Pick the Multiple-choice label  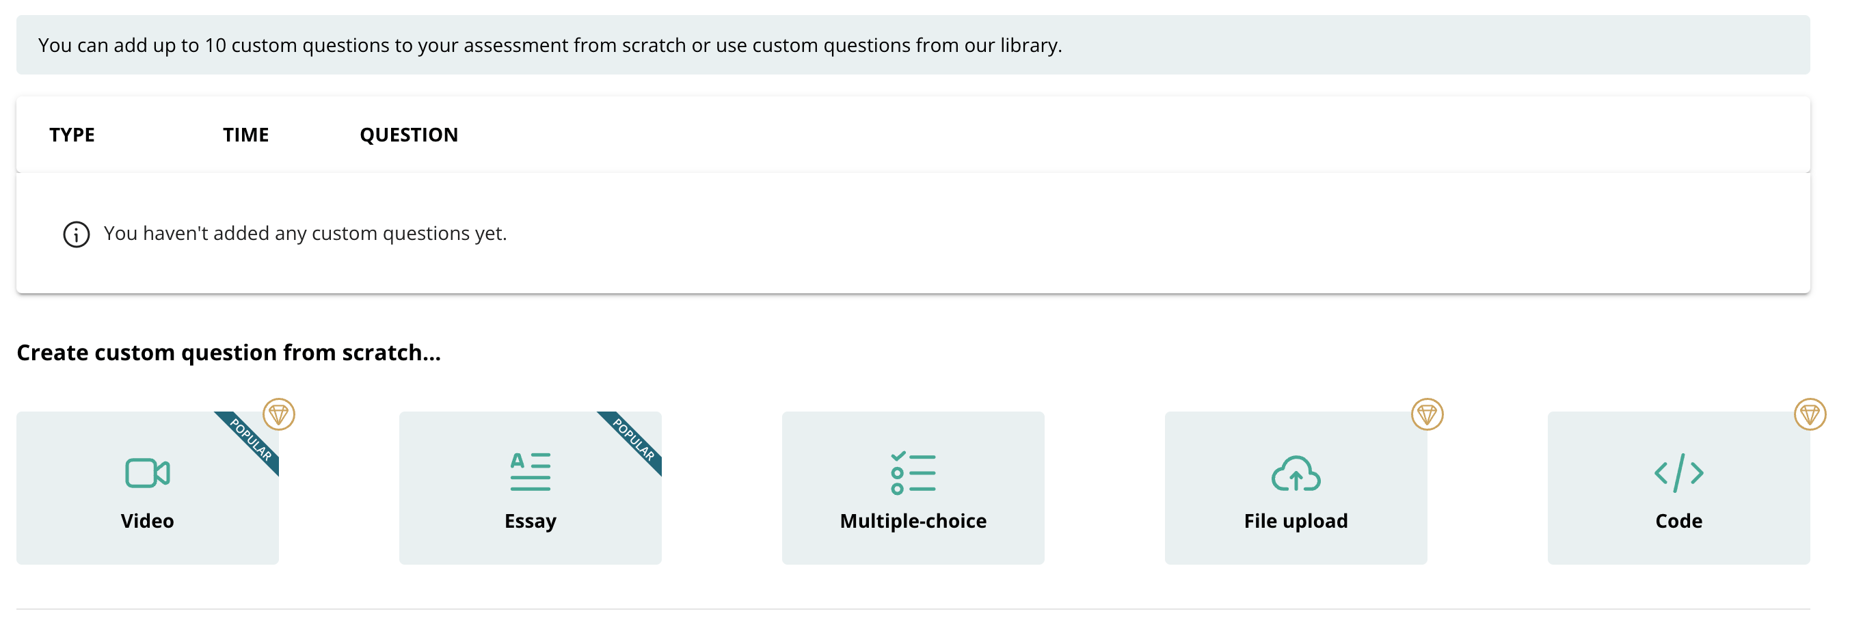point(913,521)
